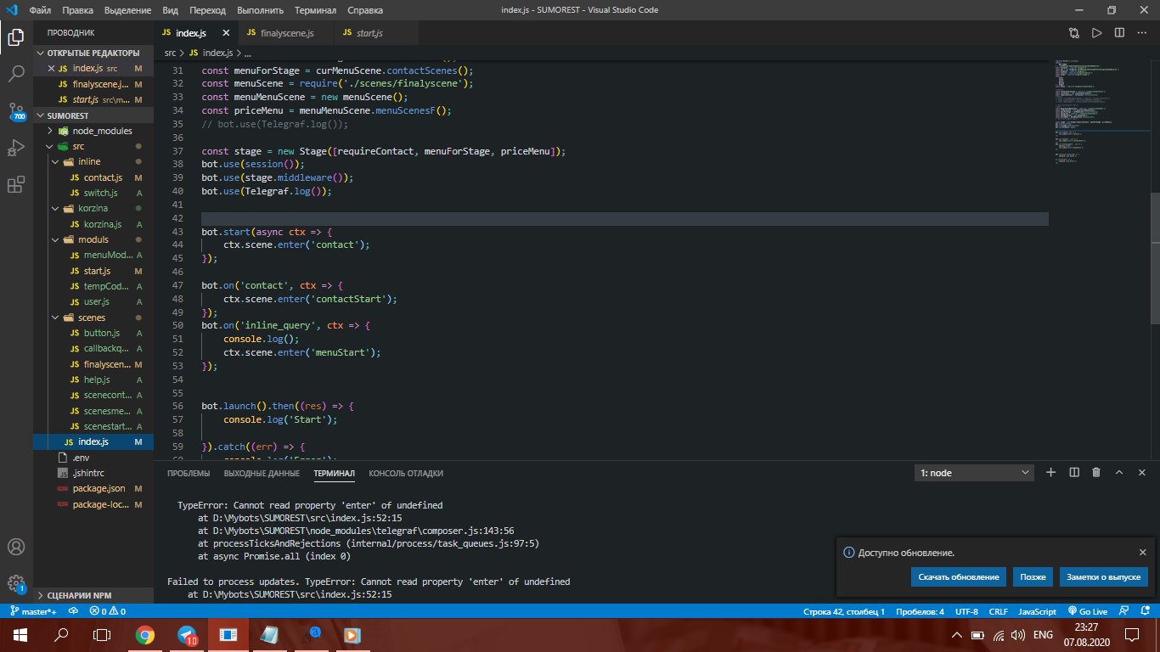Viewport: 1160px width, 652px height.
Task: Click the ENG language indicator in tray
Action: (x=1043, y=634)
